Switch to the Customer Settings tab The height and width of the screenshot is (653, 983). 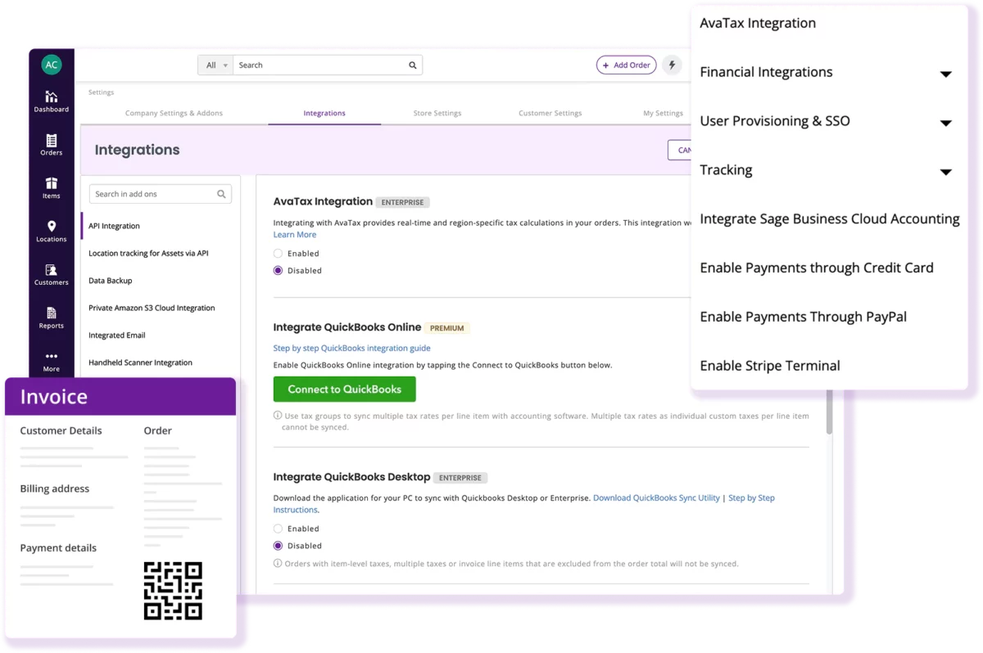click(550, 113)
